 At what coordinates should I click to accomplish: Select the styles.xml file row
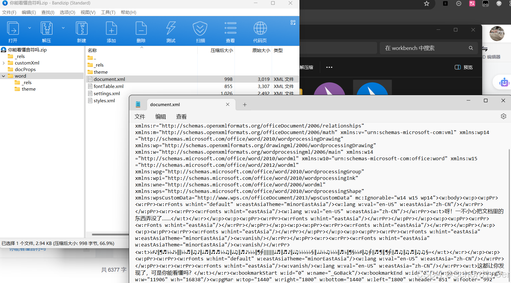[x=104, y=100]
